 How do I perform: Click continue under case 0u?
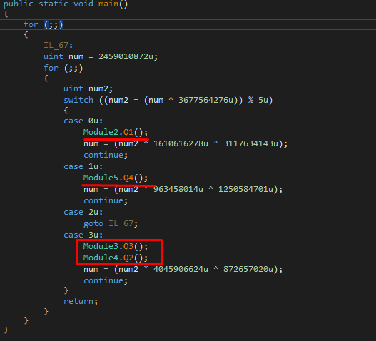(106, 155)
